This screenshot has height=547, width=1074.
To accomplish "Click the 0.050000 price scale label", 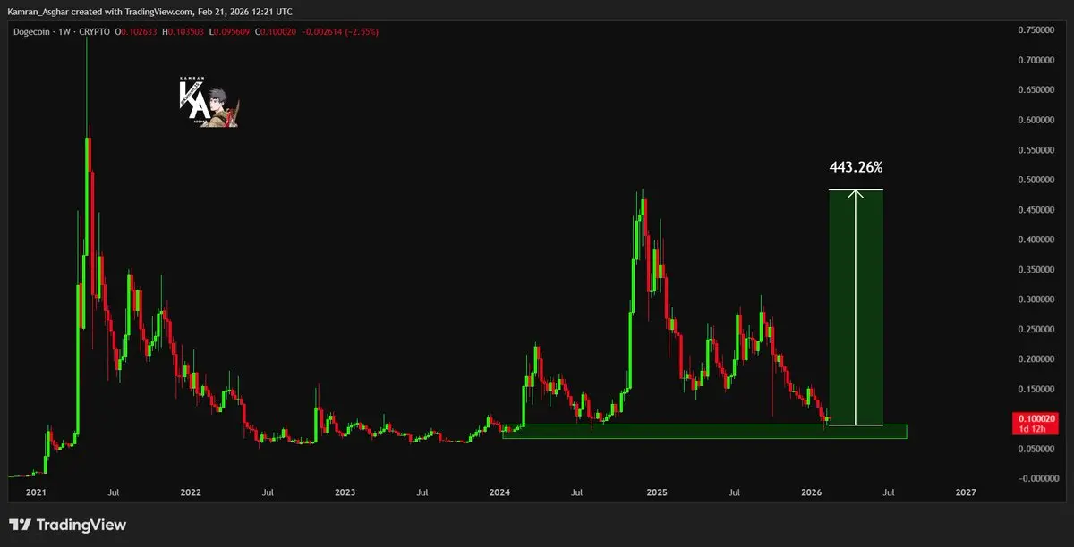I will click(x=1036, y=449).
